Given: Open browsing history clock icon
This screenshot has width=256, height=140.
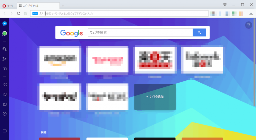Looking at the screenshot, I should (4, 114).
